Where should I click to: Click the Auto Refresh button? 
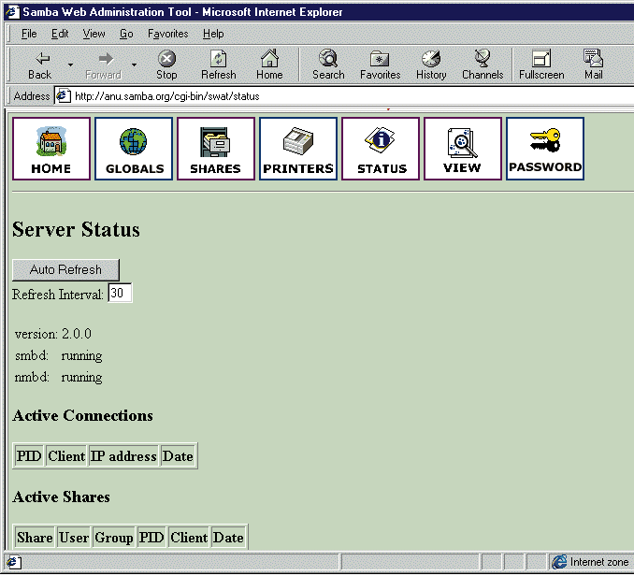65,269
